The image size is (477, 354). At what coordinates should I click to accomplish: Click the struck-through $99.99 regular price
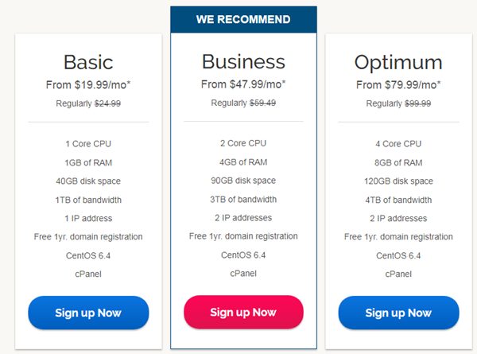pyautogui.click(x=417, y=103)
